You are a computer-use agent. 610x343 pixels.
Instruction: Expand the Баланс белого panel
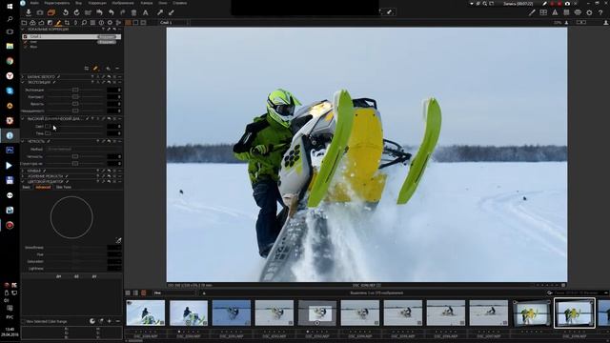23,77
